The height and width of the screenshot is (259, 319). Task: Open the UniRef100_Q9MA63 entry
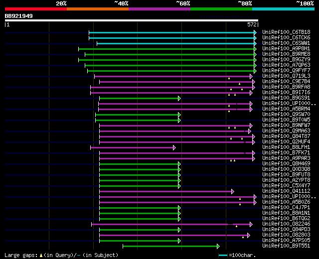(x=286, y=131)
